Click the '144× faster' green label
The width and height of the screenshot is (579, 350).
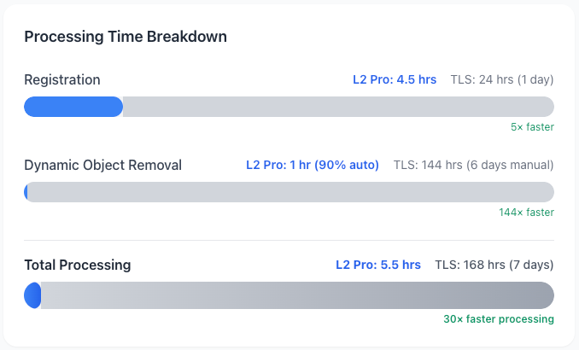[526, 213]
